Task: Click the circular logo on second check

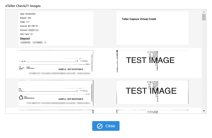Action: click(21, 98)
